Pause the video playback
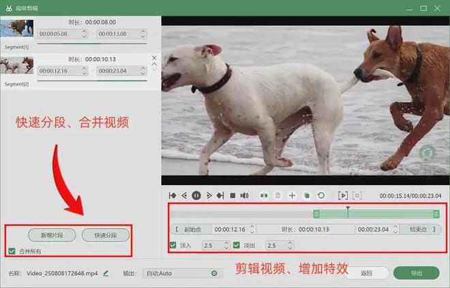Image resolution: width=450 pixels, height=288 pixels. point(196,195)
